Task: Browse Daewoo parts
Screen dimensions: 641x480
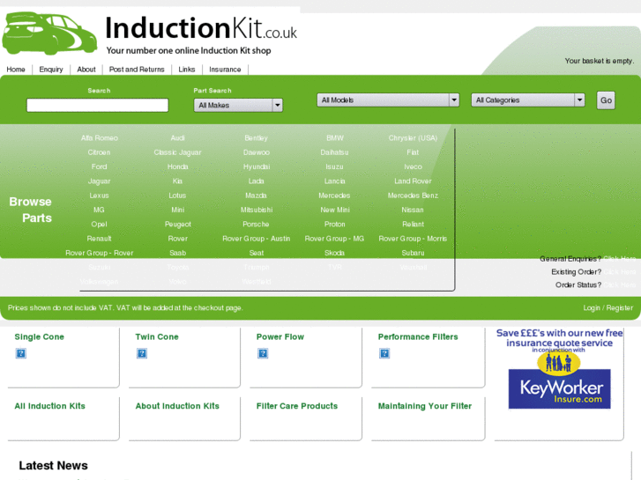Action: (257, 152)
